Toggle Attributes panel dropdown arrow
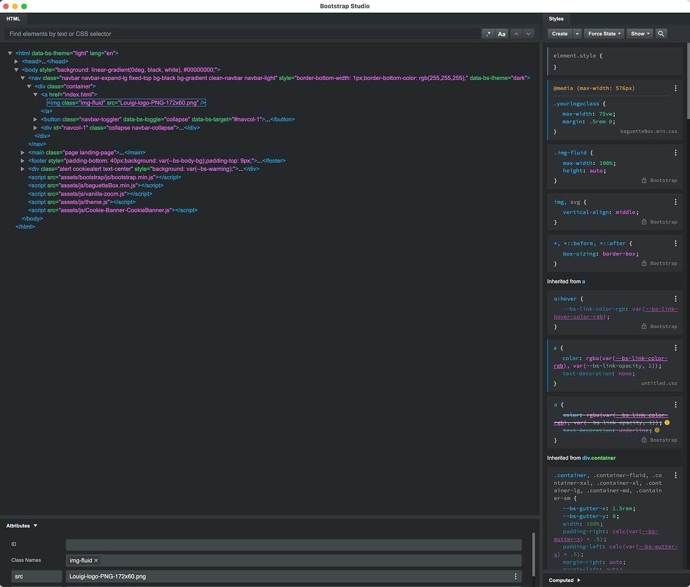 coord(36,526)
